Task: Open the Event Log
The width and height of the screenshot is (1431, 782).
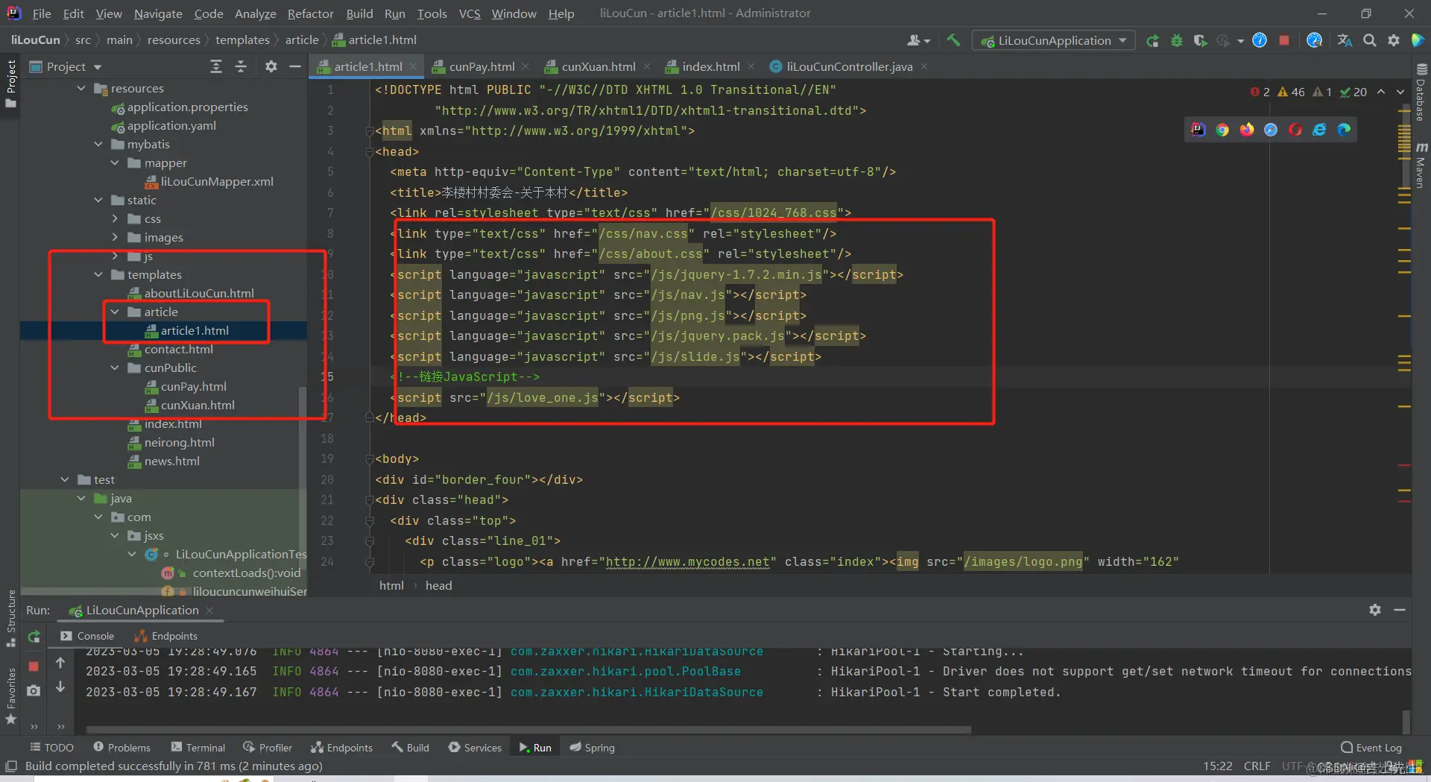Action: 1371,748
